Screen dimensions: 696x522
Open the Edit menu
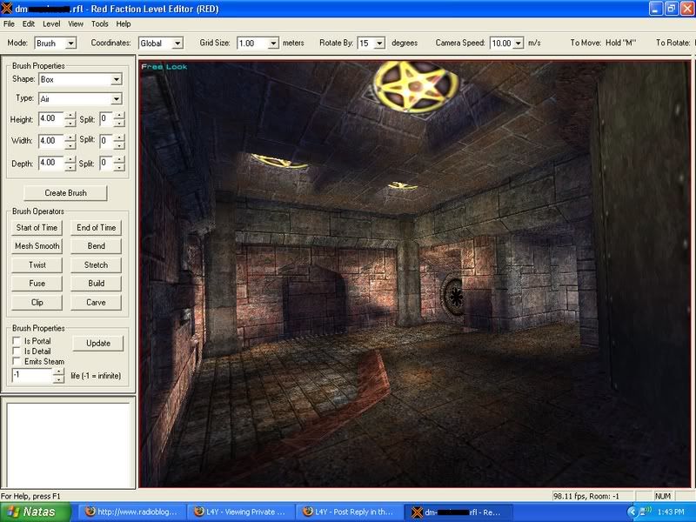(x=29, y=24)
